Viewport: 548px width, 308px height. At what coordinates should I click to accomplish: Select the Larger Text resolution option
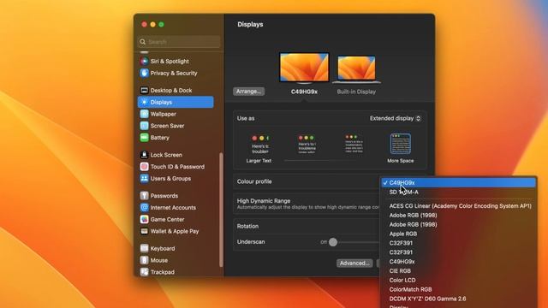pos(259,149)
